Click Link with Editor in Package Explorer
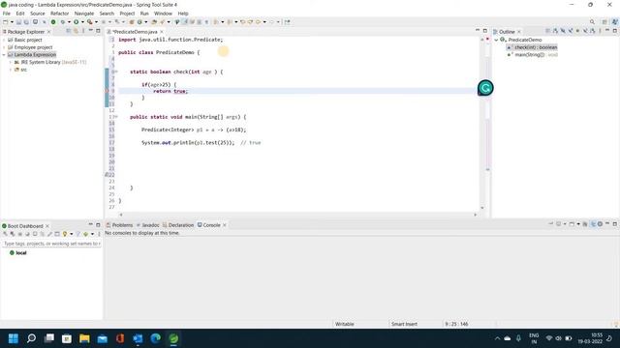620x348 pixels. click(76, 31)
